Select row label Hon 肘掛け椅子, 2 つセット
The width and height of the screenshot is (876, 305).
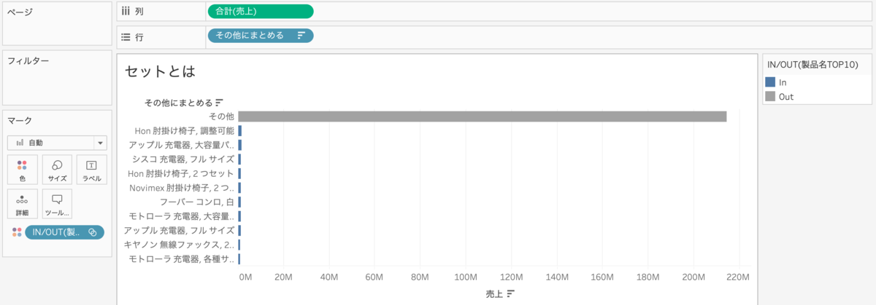click(x=181, y=173)
